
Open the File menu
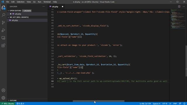pyautogui.click(x=8, y=2)
